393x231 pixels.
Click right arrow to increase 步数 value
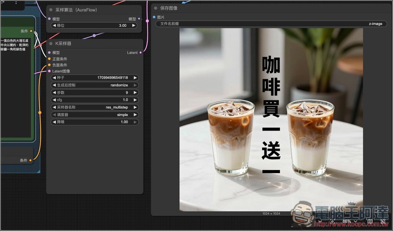[135, 93]
